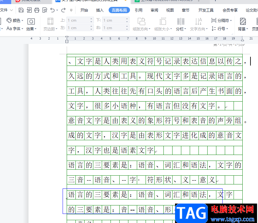
Task: Switch to the 开始 tab
Action: click(84, 10)
